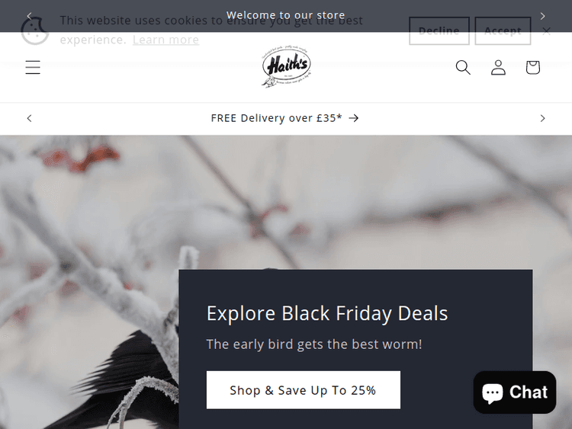This screenshot has height=429, width=572.
Task: Click the Welcome to our store announcement
Action: [x=286, y=15]
